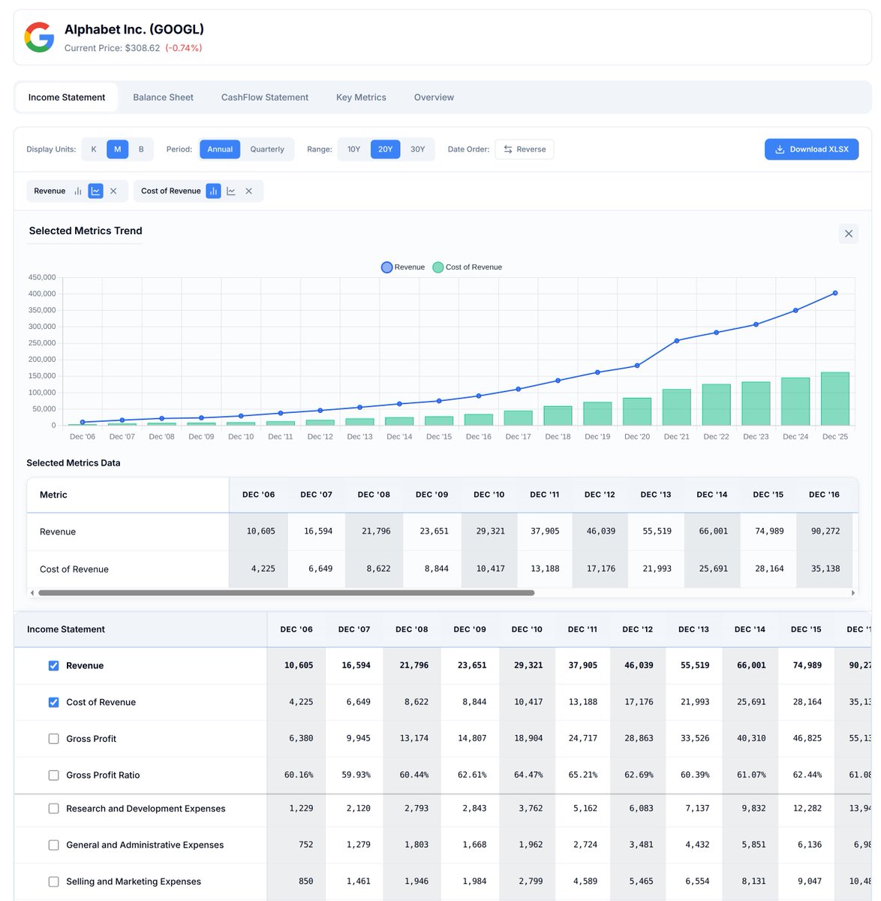881x901 pixels.
Task: Click the Selected Metrics Data heading
Action: pyautogui.click(x=74, y=463)
